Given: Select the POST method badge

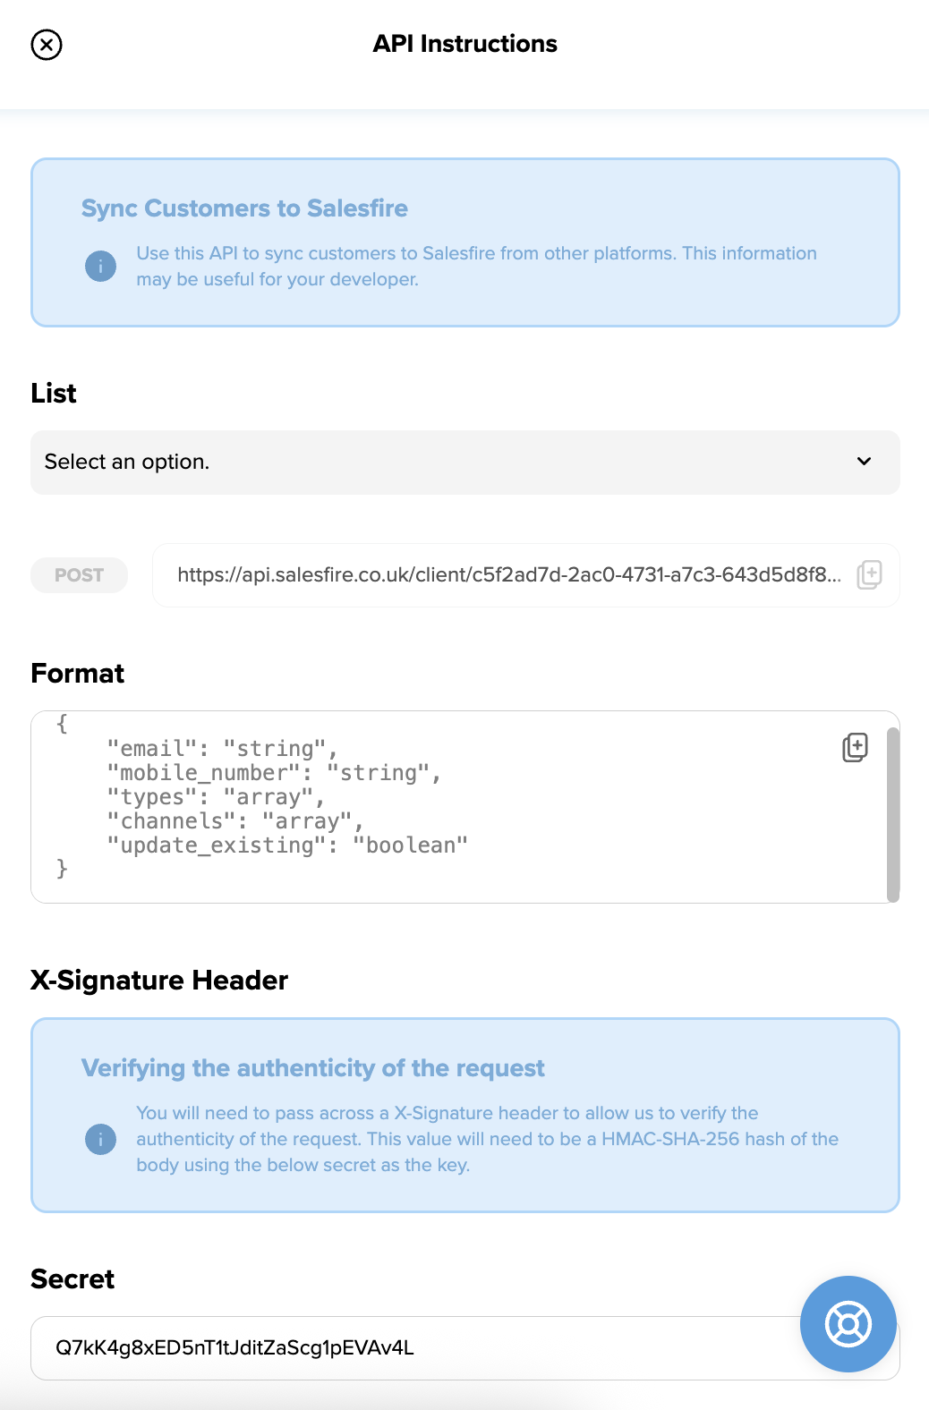Looking at the screenshot, I should (79, 575).
